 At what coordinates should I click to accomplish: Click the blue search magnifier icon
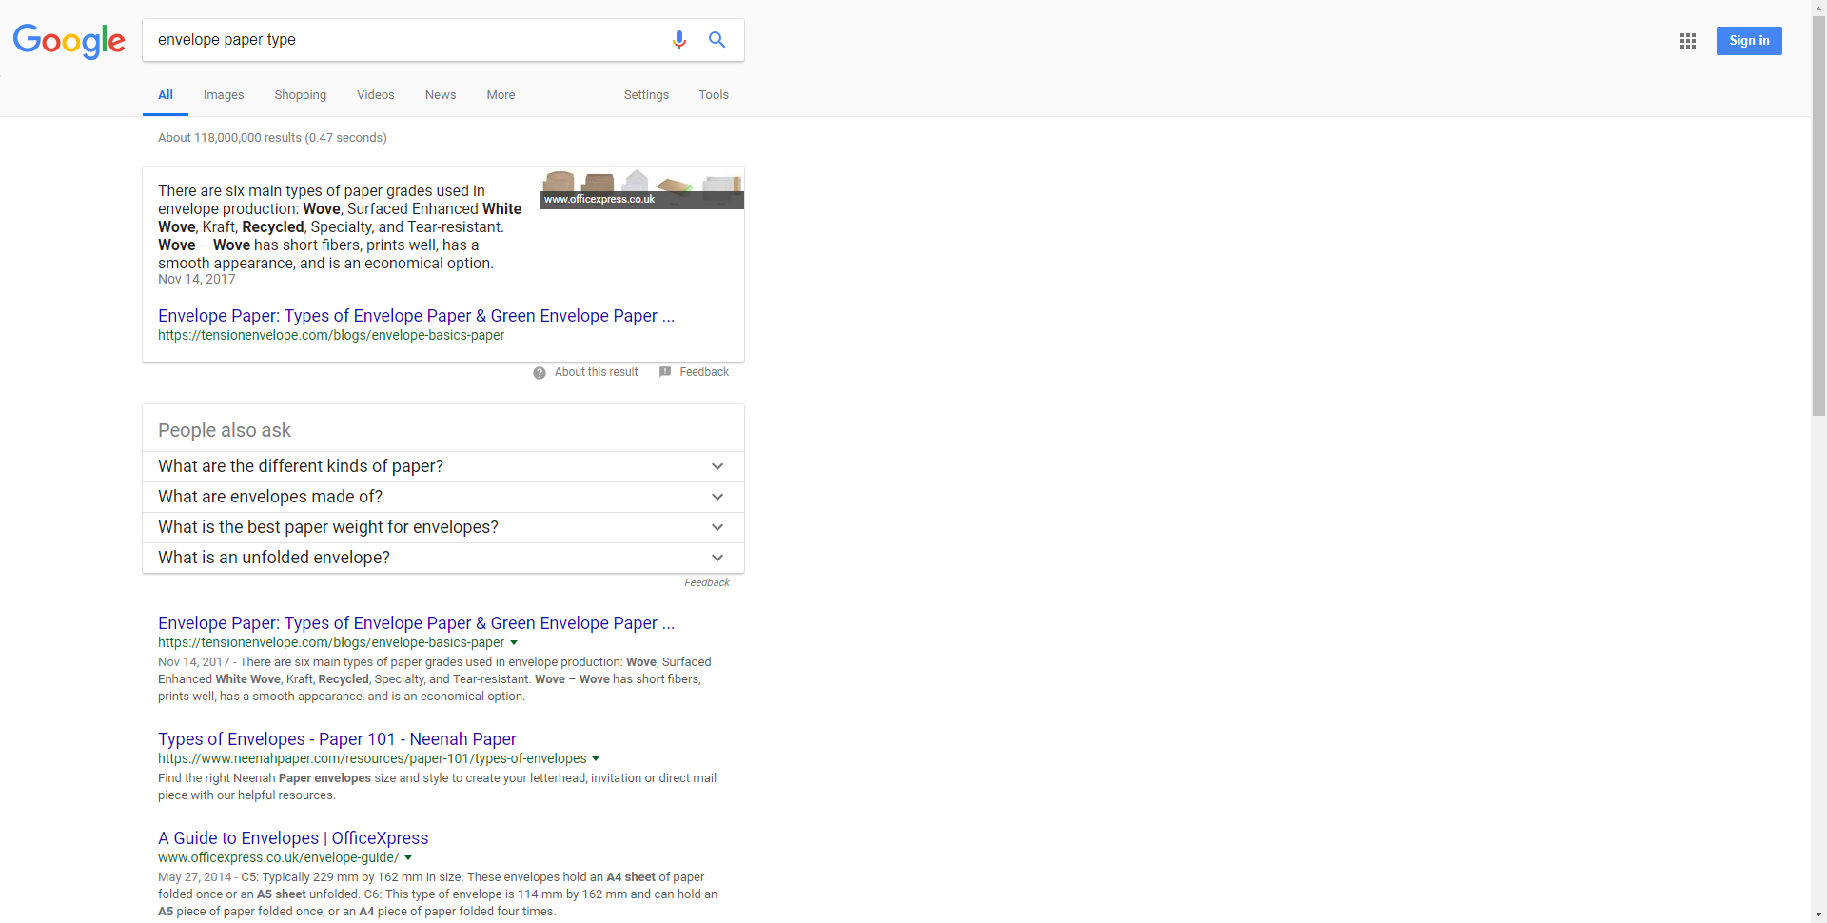pos(717,40)
